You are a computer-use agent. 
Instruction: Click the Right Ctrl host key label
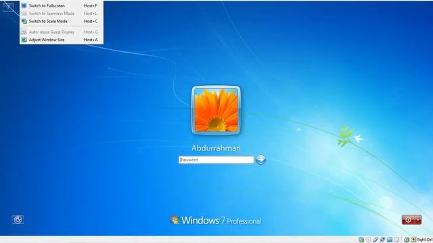[x=425, y=240]
